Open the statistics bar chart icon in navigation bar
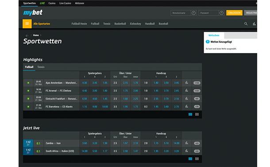270x167 pixels. (254, 24)
